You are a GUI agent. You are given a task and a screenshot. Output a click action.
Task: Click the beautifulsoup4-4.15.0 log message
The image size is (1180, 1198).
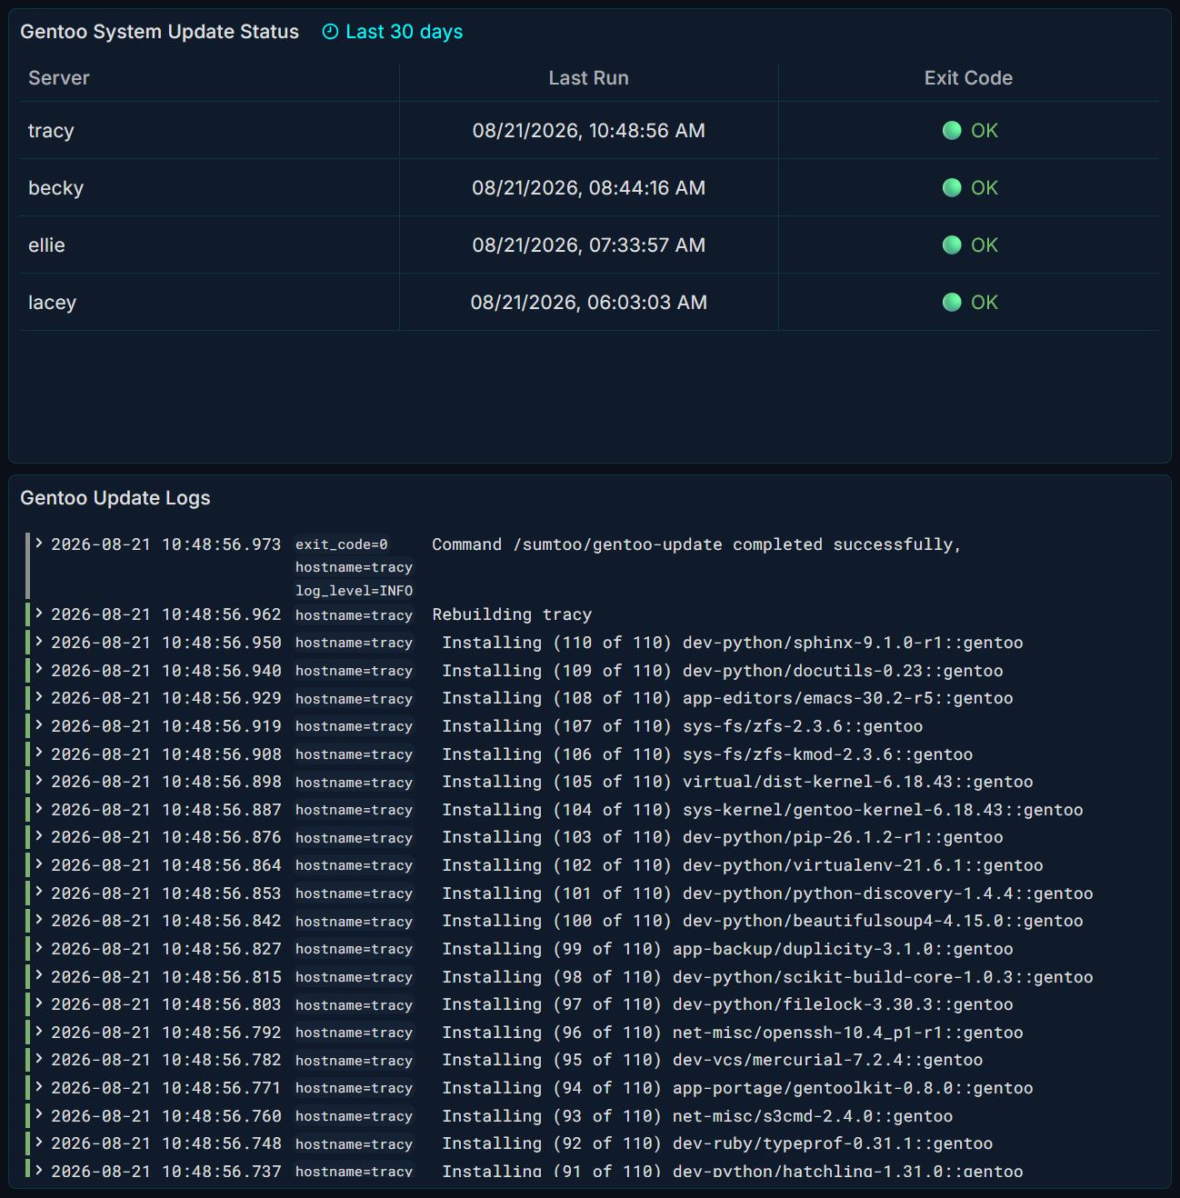coord(763,921)
